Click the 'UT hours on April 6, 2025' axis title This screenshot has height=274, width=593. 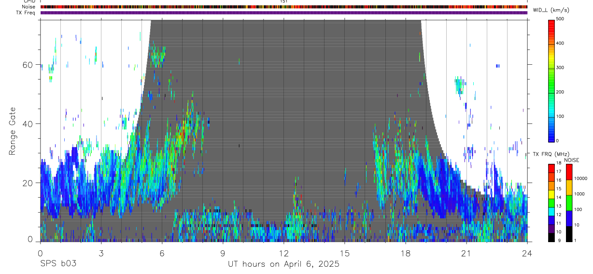pos(283,264)
